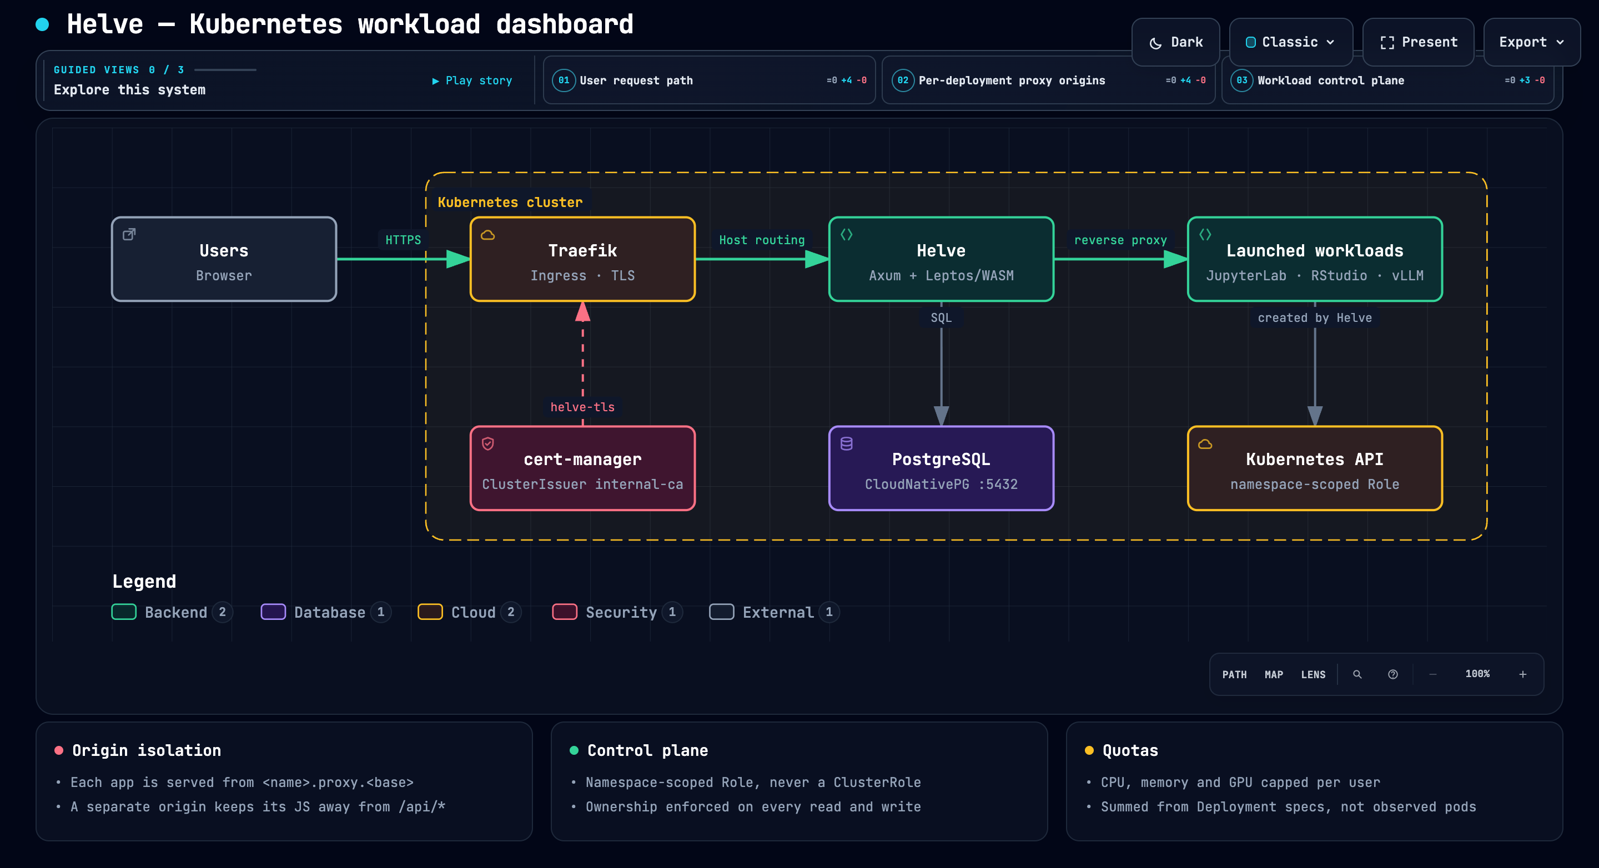Click the cloud icon on Traefik node
Screen dimensions: 1599x868
coord(488,235)
